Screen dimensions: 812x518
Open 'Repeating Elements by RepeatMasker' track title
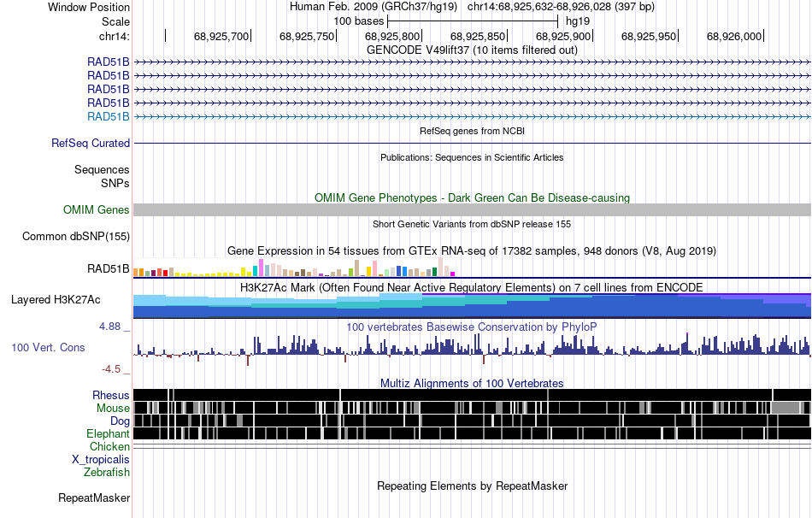click(x=472, y=486)
